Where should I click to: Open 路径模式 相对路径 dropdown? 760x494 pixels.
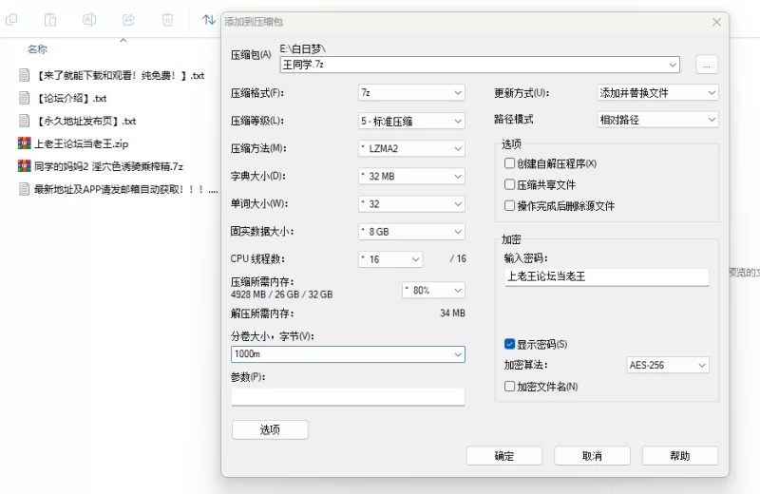pos(657,120)
